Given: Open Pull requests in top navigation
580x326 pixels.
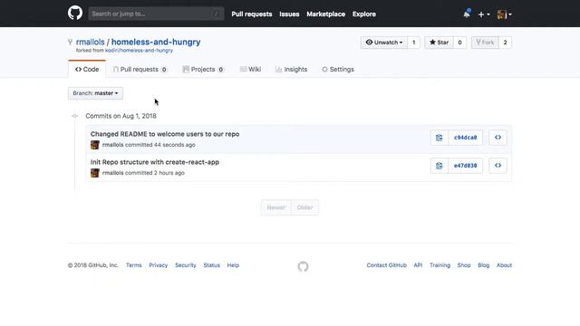Looking at the screenshot, I should tap(252, 14).
